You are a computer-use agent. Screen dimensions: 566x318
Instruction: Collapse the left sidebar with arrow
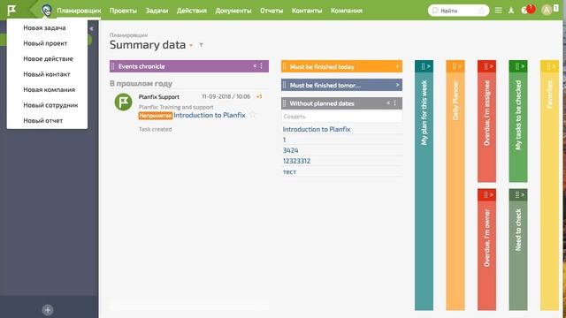pyautogui.click(x=91, y=28)
